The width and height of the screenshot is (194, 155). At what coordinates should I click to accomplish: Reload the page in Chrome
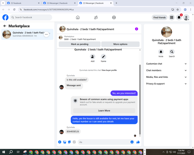tap(14, 10)
